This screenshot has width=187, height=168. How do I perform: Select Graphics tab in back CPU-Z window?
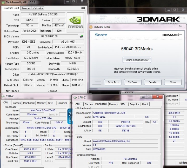[x=62, y=103]
